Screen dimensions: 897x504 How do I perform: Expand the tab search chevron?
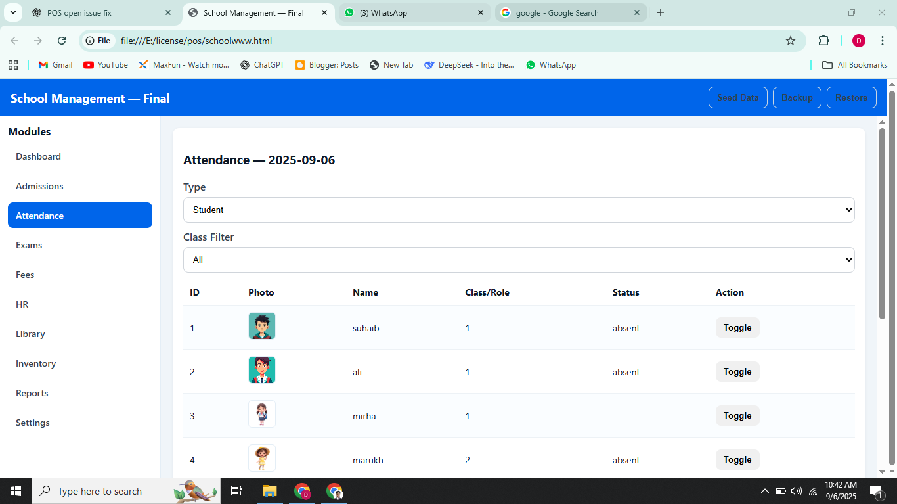(12, 12)
